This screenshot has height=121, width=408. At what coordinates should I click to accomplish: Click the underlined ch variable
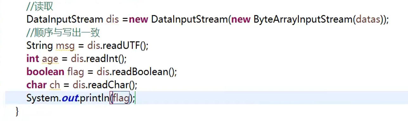pyautogui.click(x=55, y=85)
